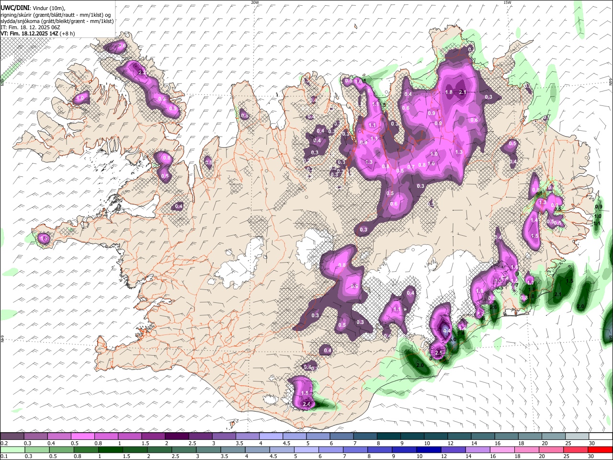Click the bright red 30 swatch in rain legend

(601, 449)
